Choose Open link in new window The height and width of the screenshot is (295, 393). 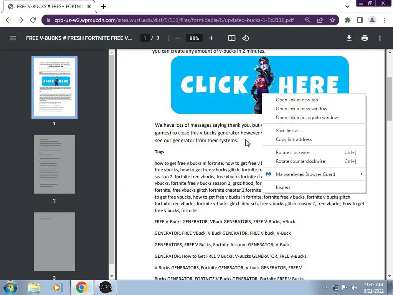[x=314, y=109]
